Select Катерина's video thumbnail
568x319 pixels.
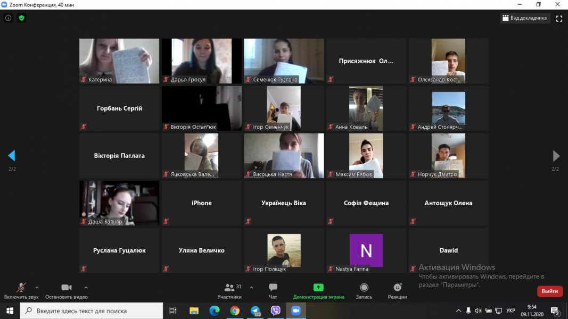tap(119, 61)
